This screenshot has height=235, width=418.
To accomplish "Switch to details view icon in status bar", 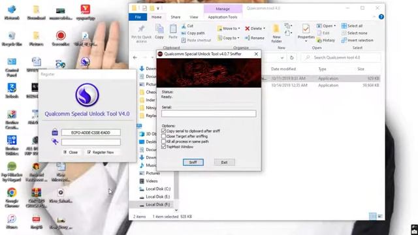I will 372,216.
